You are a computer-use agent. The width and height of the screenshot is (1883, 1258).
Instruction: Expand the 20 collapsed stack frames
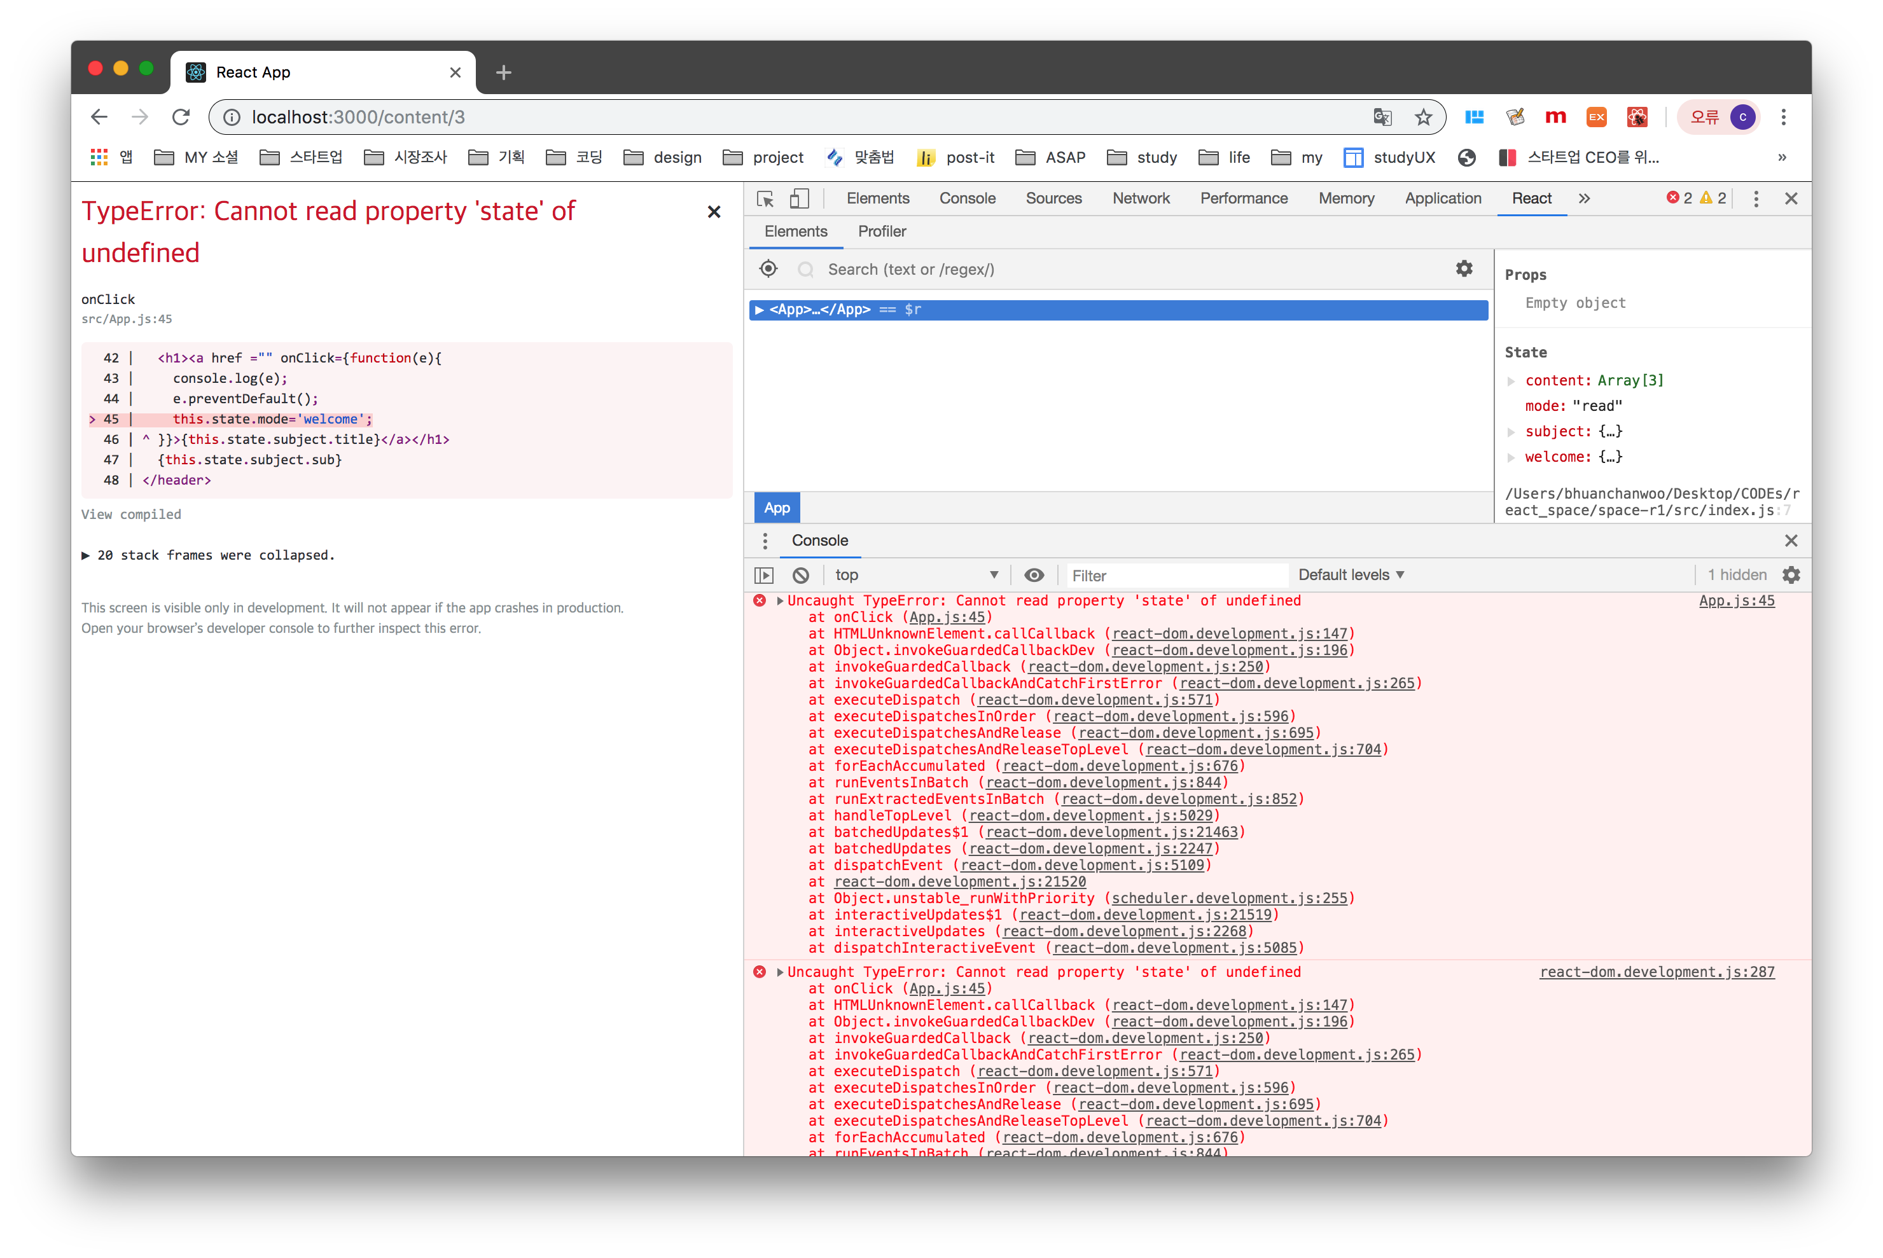(x=209, y=555)
